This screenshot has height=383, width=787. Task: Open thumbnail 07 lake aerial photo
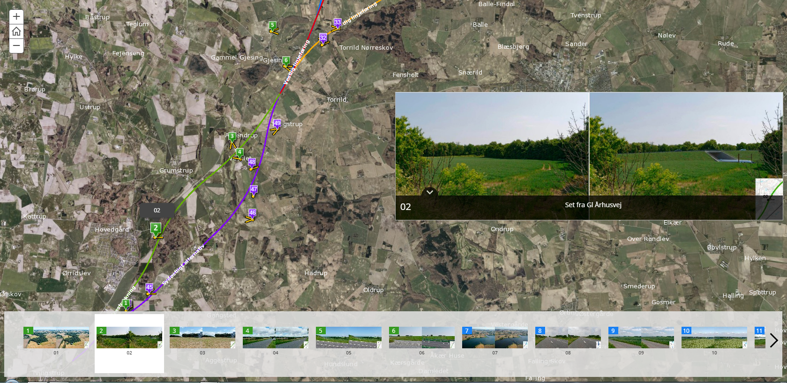coord(495,338)
